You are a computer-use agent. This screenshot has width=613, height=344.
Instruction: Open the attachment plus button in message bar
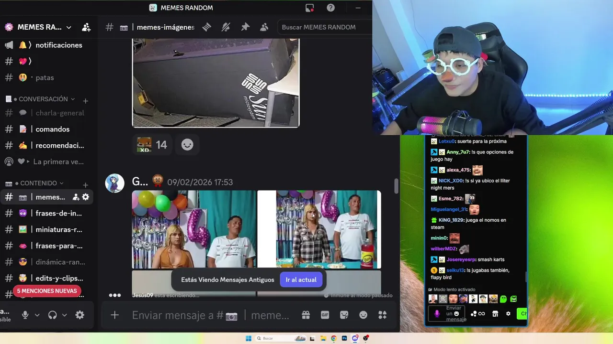tap(114, 315)
